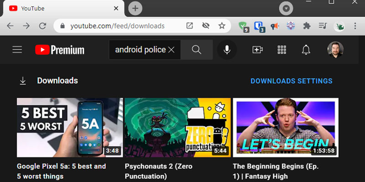Viewport: 365px width, 182px height.
Task: Start voice search with the microphone
Action: [227, 50]
